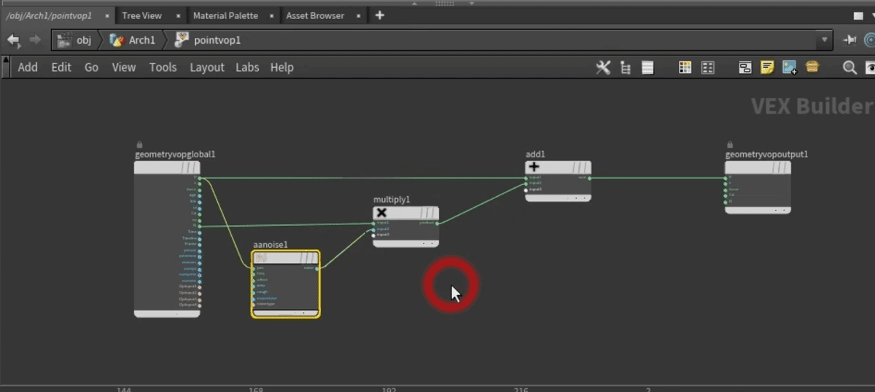Click the multiply1 product output connector
875x392 pixels.
pos(437,223)
